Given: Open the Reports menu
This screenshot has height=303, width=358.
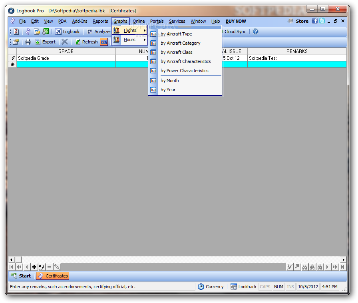Looking at the screenshot, I should tap(100, 21).
